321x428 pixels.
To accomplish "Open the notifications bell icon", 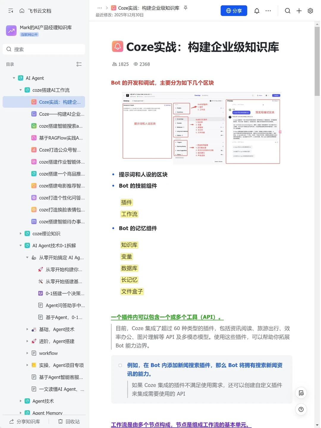I will [257, 11].
